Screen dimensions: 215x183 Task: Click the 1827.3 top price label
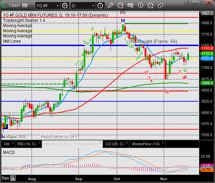207,13
